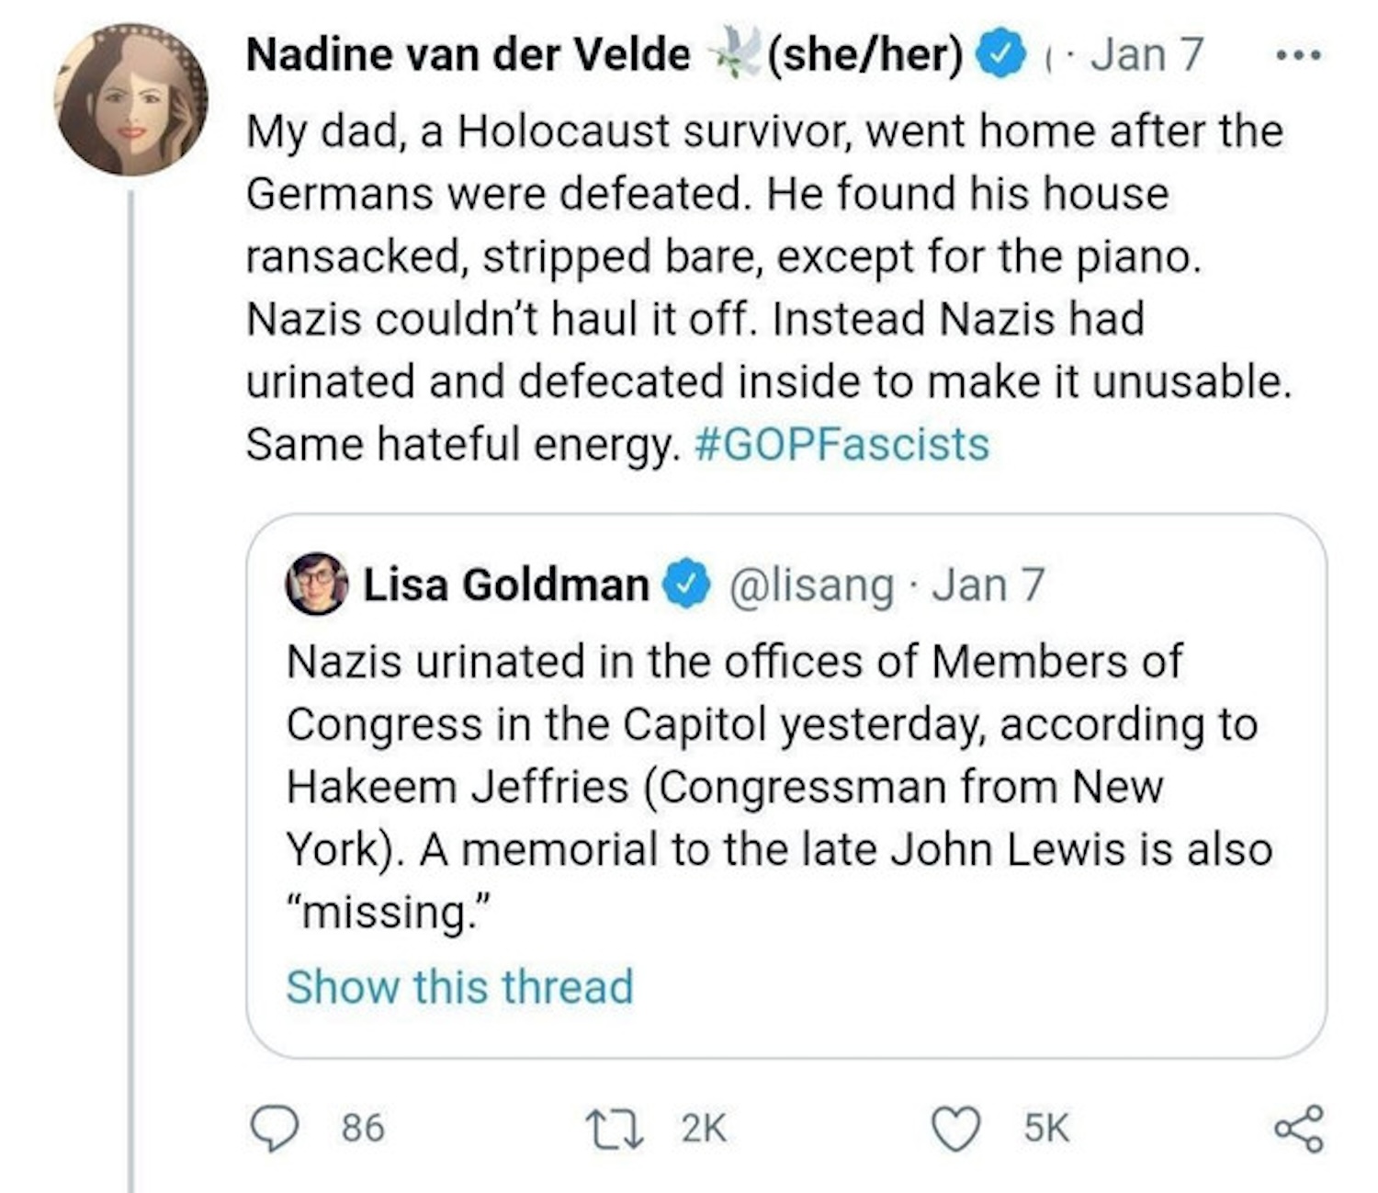Expand the thread with Show this thread
1378x1193 pixels.
point(459,987)
